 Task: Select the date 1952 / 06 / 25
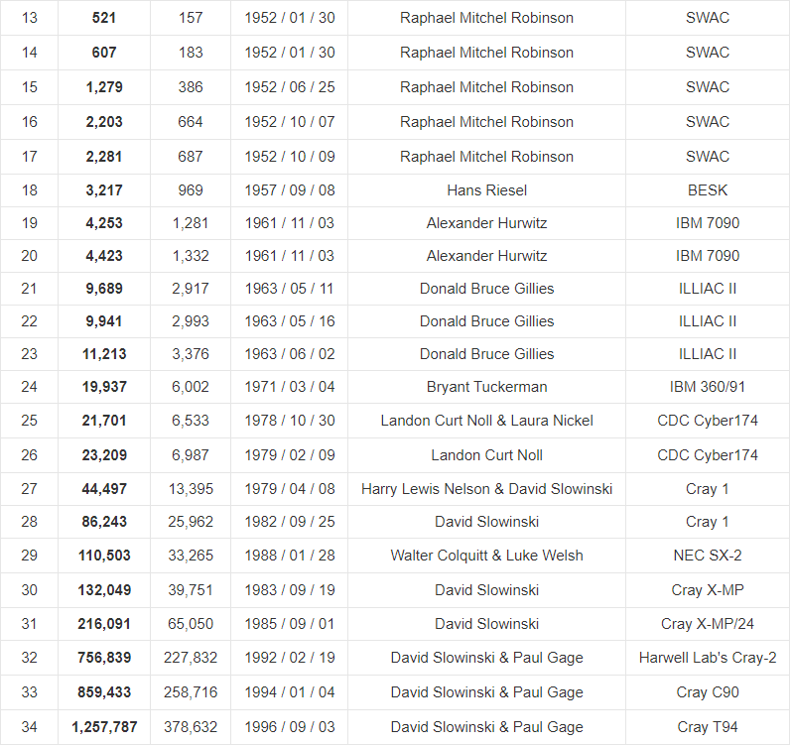[x=290, y=87]
